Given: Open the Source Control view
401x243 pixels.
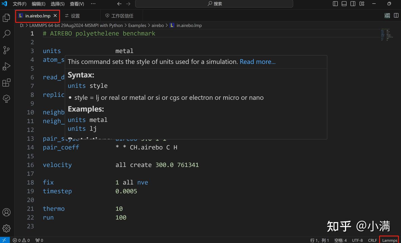Looking at the screenshot, I should click(x=6, y=50).
